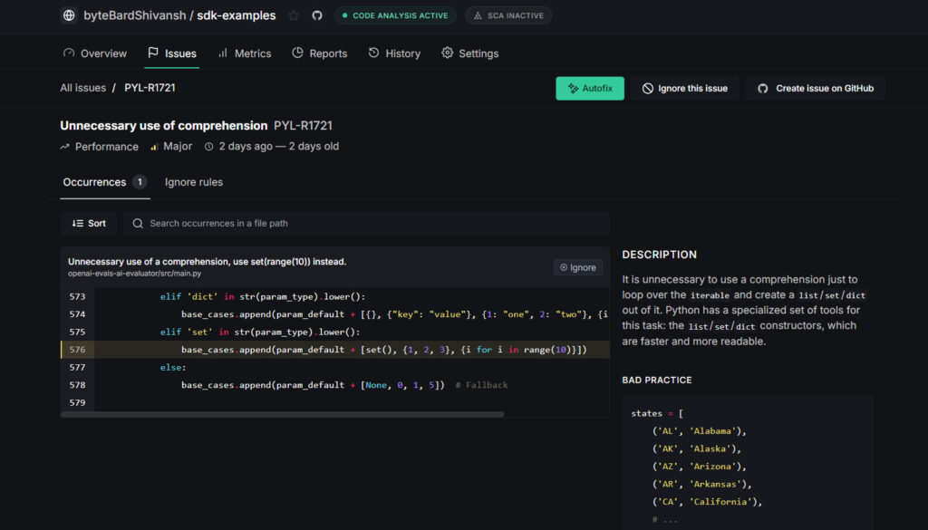Viewport: 928px width, 530px height.
Task: Switch to the Metrics tab
Action: [x=244, y=53]
